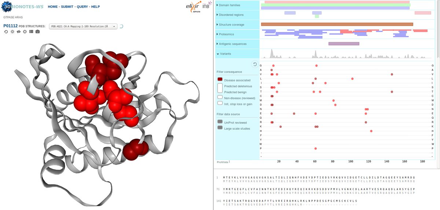Open the PDB structures dropdown
The height and width of the screenshot is (210, 440).
click(83, 26)
